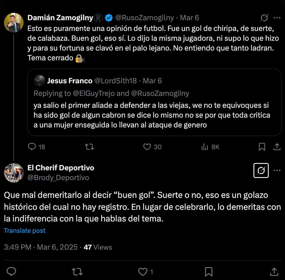Like the post with 30 likes

(x=147, y=147)
